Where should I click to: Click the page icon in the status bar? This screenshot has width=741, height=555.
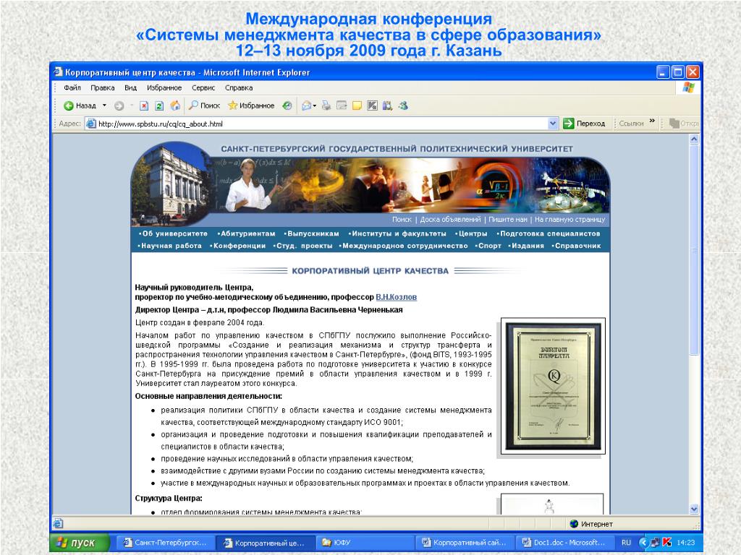58,523
